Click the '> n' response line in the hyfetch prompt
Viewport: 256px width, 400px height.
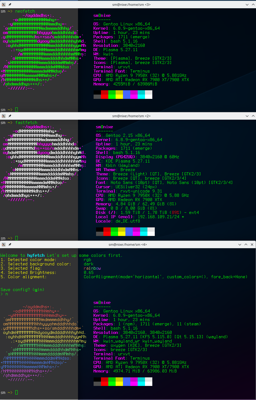pos(4,294)
